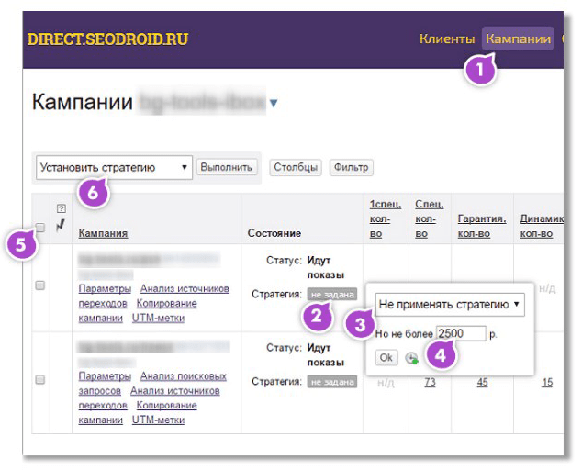Image resolution: width=582 pixels, height=470 pixels.
Task: Open Параметры of the second campaign
Action: 105,376
